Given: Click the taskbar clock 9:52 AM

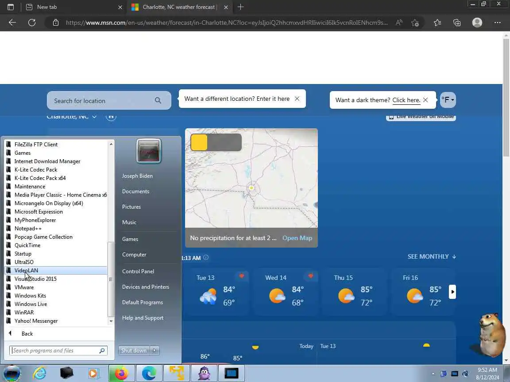Looking at the screenshot, I should [x=487, y=374].
